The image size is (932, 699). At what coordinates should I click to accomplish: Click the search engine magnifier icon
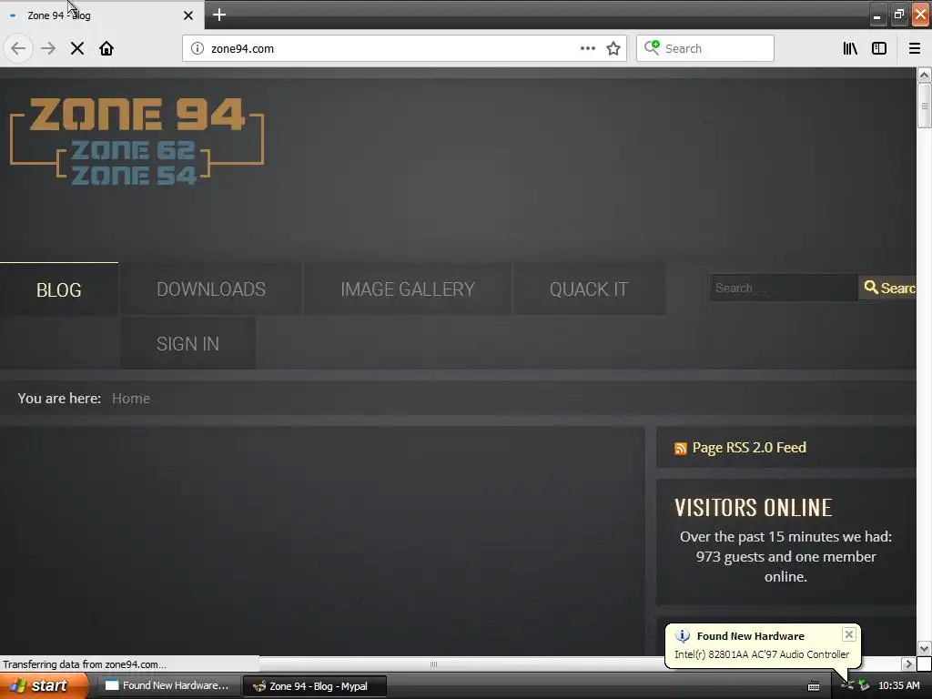(x=652, y=47)
